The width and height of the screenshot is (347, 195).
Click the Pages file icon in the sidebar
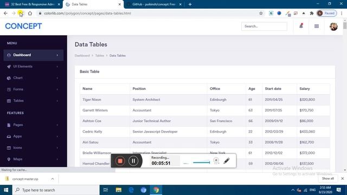click(9, 125)
